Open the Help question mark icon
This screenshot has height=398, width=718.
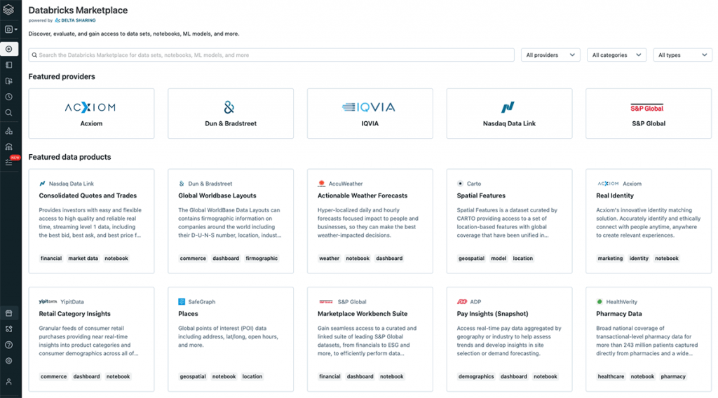point(8,345)
